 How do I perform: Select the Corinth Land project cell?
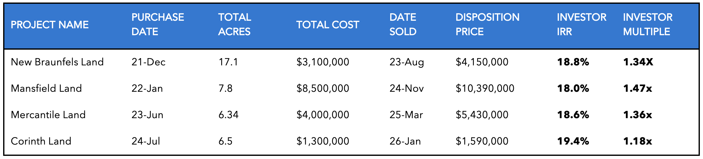41,141
